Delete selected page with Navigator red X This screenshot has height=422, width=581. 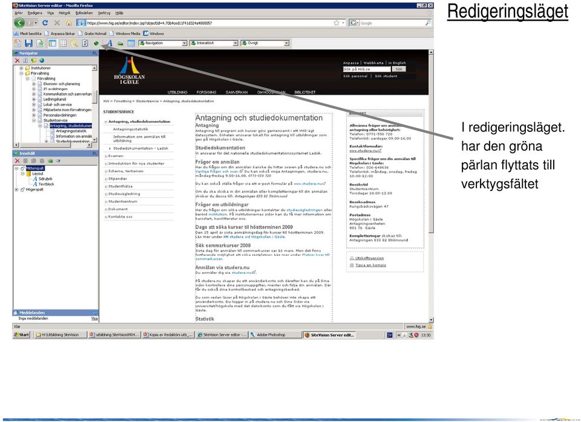tap(18, 60)
